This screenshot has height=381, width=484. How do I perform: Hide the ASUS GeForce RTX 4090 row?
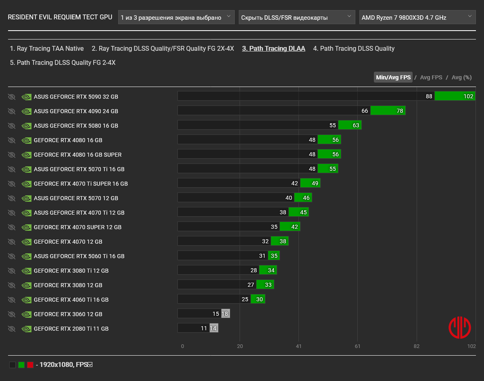point(11,111)
